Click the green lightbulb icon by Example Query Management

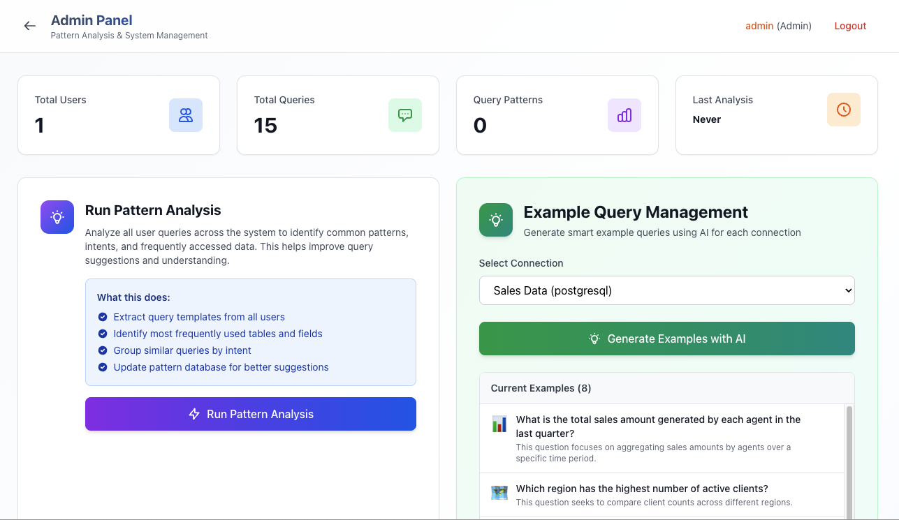[x=496, y=220]
